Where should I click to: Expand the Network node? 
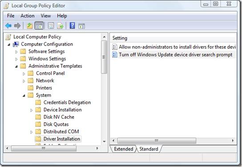coord(24,81)
